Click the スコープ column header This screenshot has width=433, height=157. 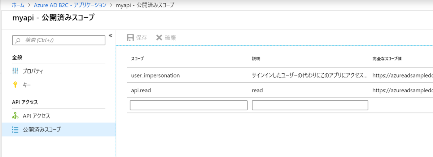click(x=137, y=59)
